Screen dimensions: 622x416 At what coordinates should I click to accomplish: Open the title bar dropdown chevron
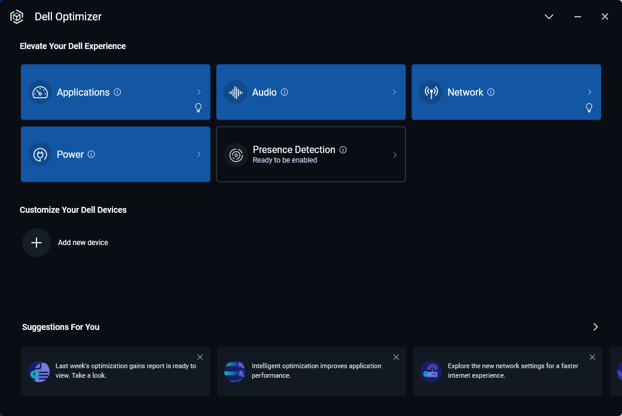tap(549, 17)
